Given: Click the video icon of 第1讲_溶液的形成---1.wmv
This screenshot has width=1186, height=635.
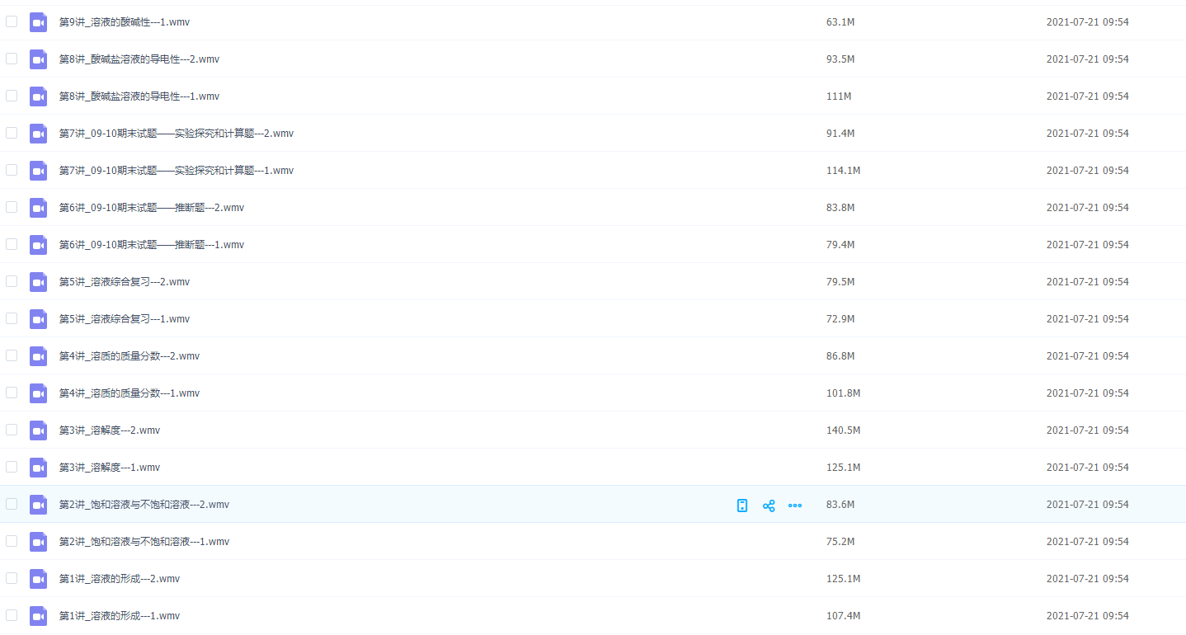Looking at the screenshot, I should click(38, 616).
